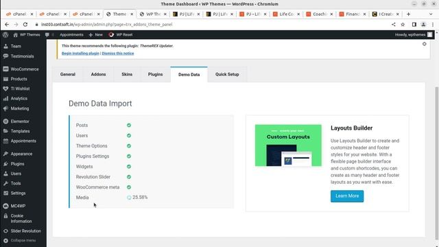Open Appointments in the sidebar
This screenshot has width=439, height=247.
coord(23,141)
